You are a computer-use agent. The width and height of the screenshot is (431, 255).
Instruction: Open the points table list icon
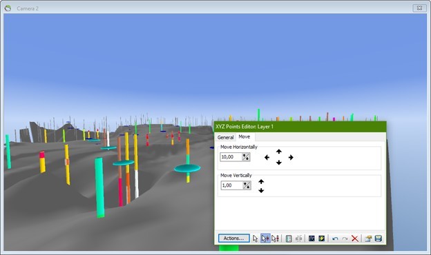[x=289, y=238]
